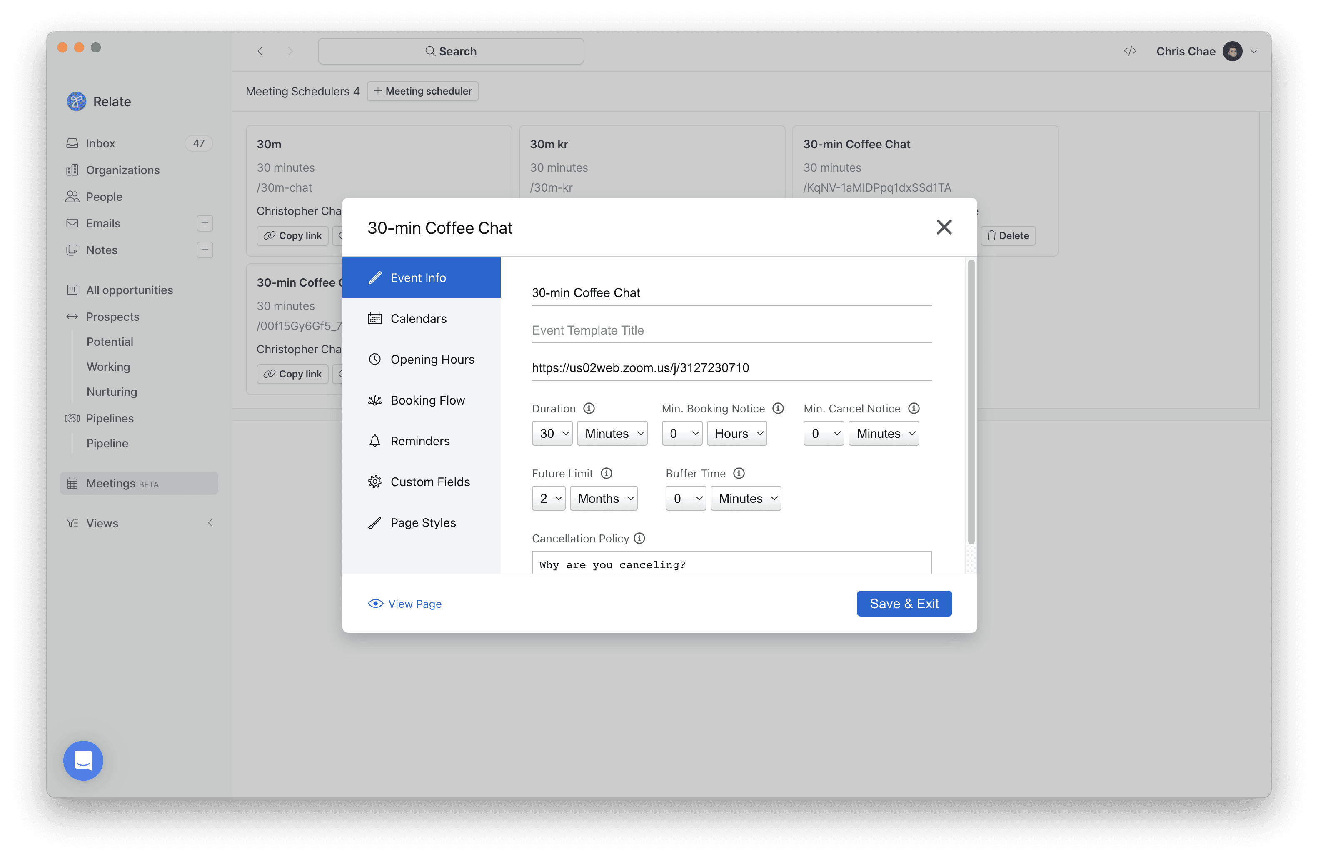Click the Event Template Title field
This screenshot has height=859, width=1318.
731,330
